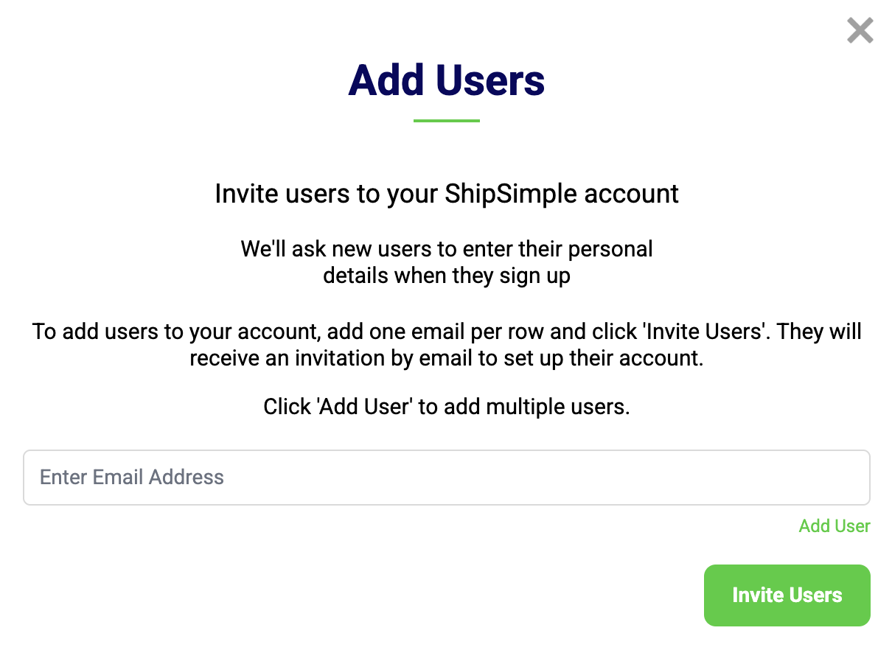The width and height of the screenshot is (892, 650).
Task: Close the Add Users dialog
Action: pos(860,31)
